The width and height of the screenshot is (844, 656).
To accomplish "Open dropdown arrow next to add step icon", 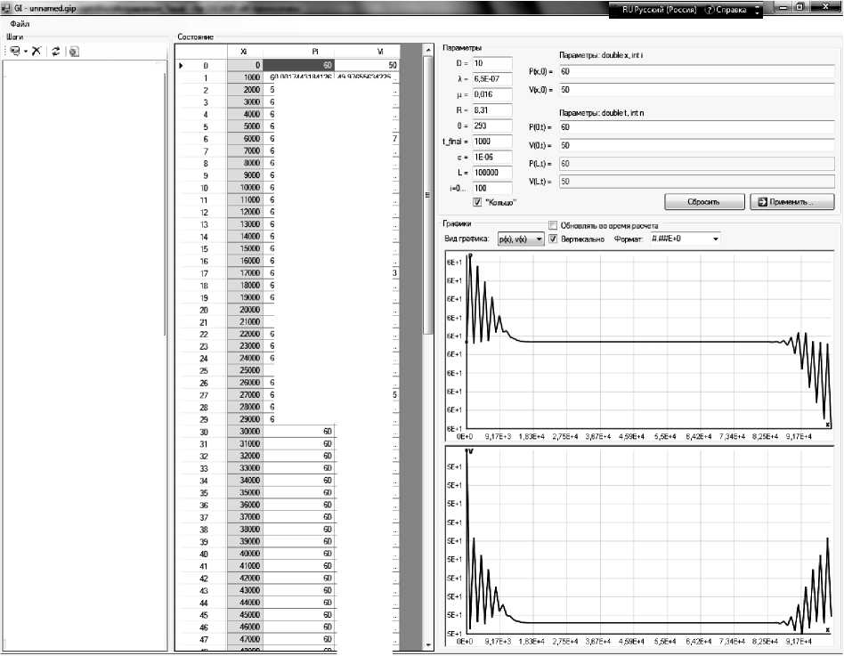I will [26, 52].
